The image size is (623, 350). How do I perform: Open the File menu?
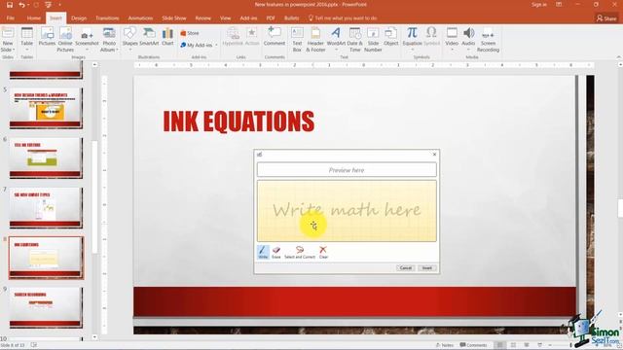click(11, 18)
